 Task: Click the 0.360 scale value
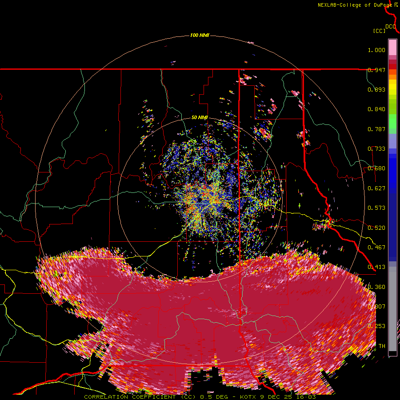376,287
